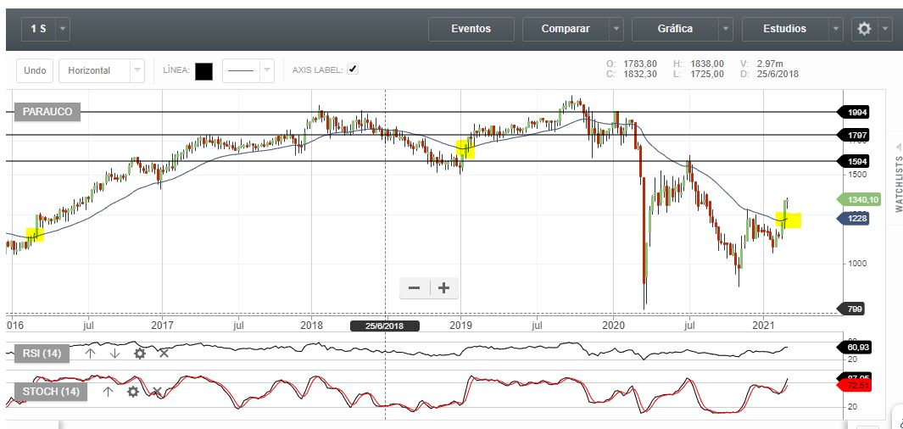Open RSI (14) settings gear
This screenshot has height=429, width=903.
(140, 353)
